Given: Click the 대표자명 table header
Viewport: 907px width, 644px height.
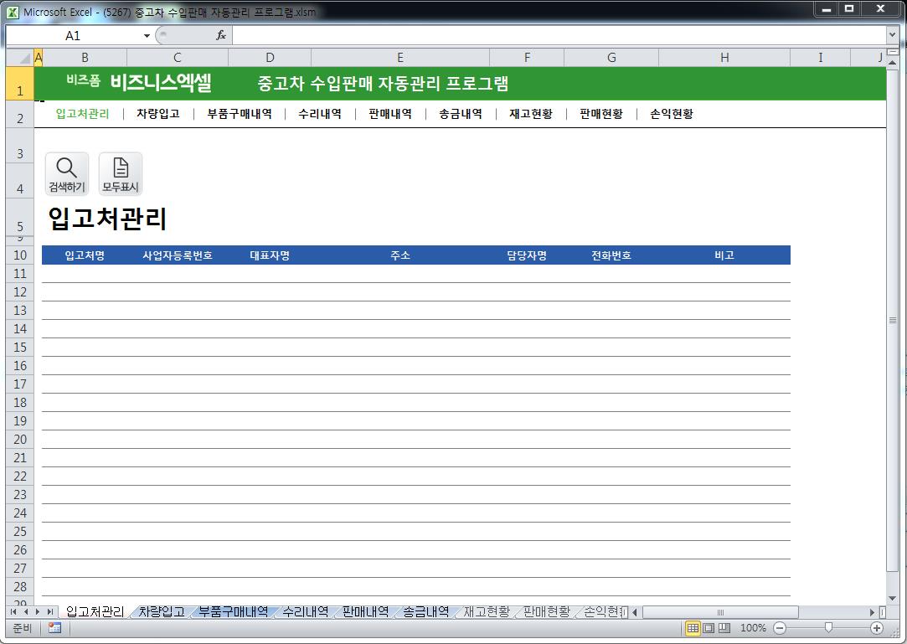Looking at the screenshot, I should click(x=270, y=255).
